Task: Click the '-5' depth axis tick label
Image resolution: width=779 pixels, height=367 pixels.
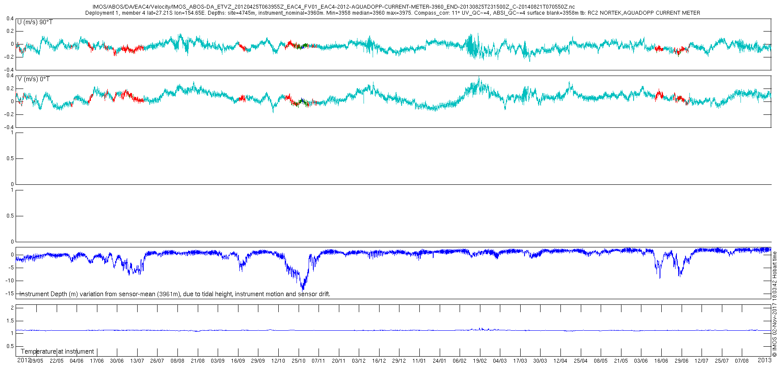Action: 11,268
